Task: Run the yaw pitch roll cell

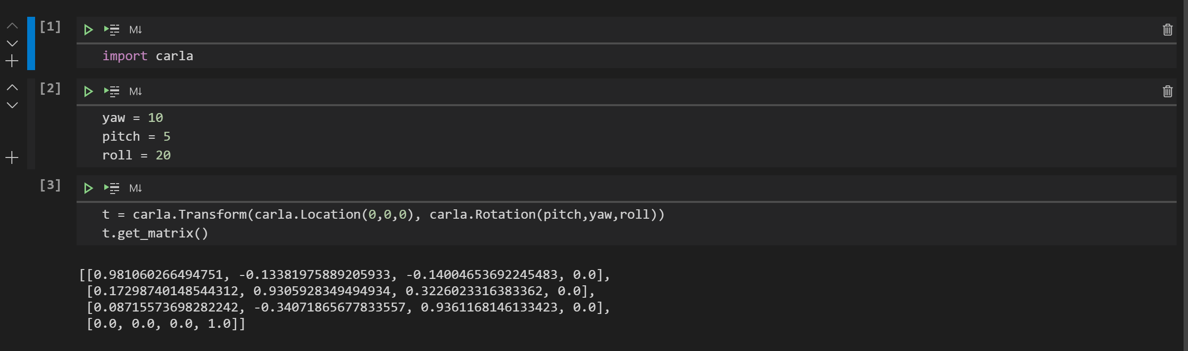Action: click(89, 91)
